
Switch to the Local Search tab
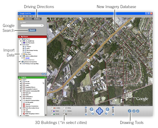point(28,19)
